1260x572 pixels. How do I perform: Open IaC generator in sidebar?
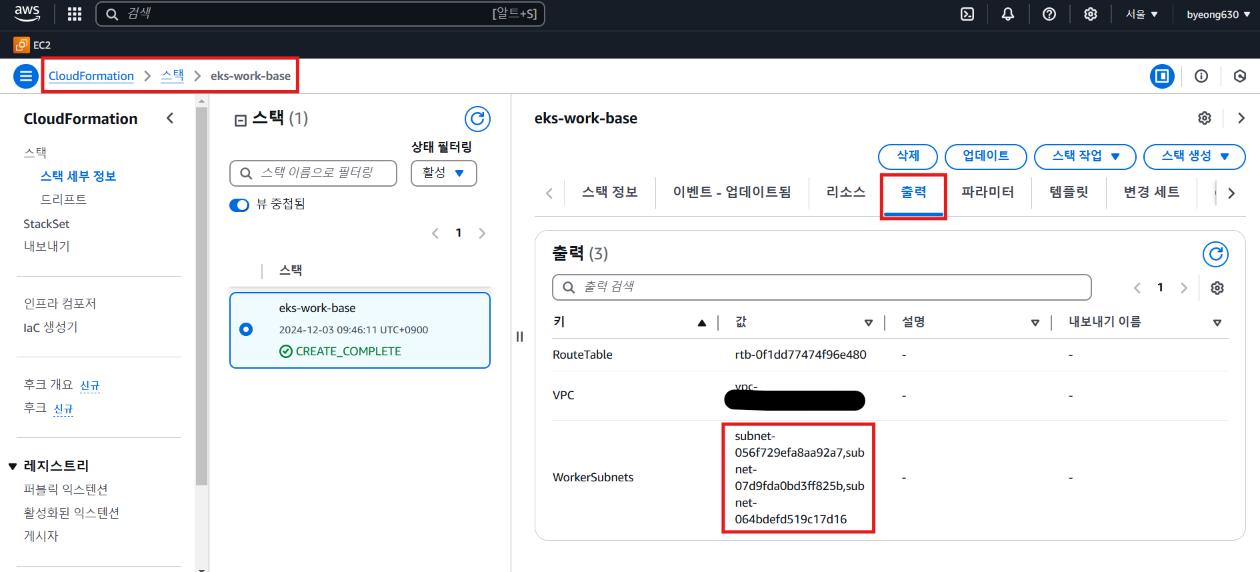[51, 327]
